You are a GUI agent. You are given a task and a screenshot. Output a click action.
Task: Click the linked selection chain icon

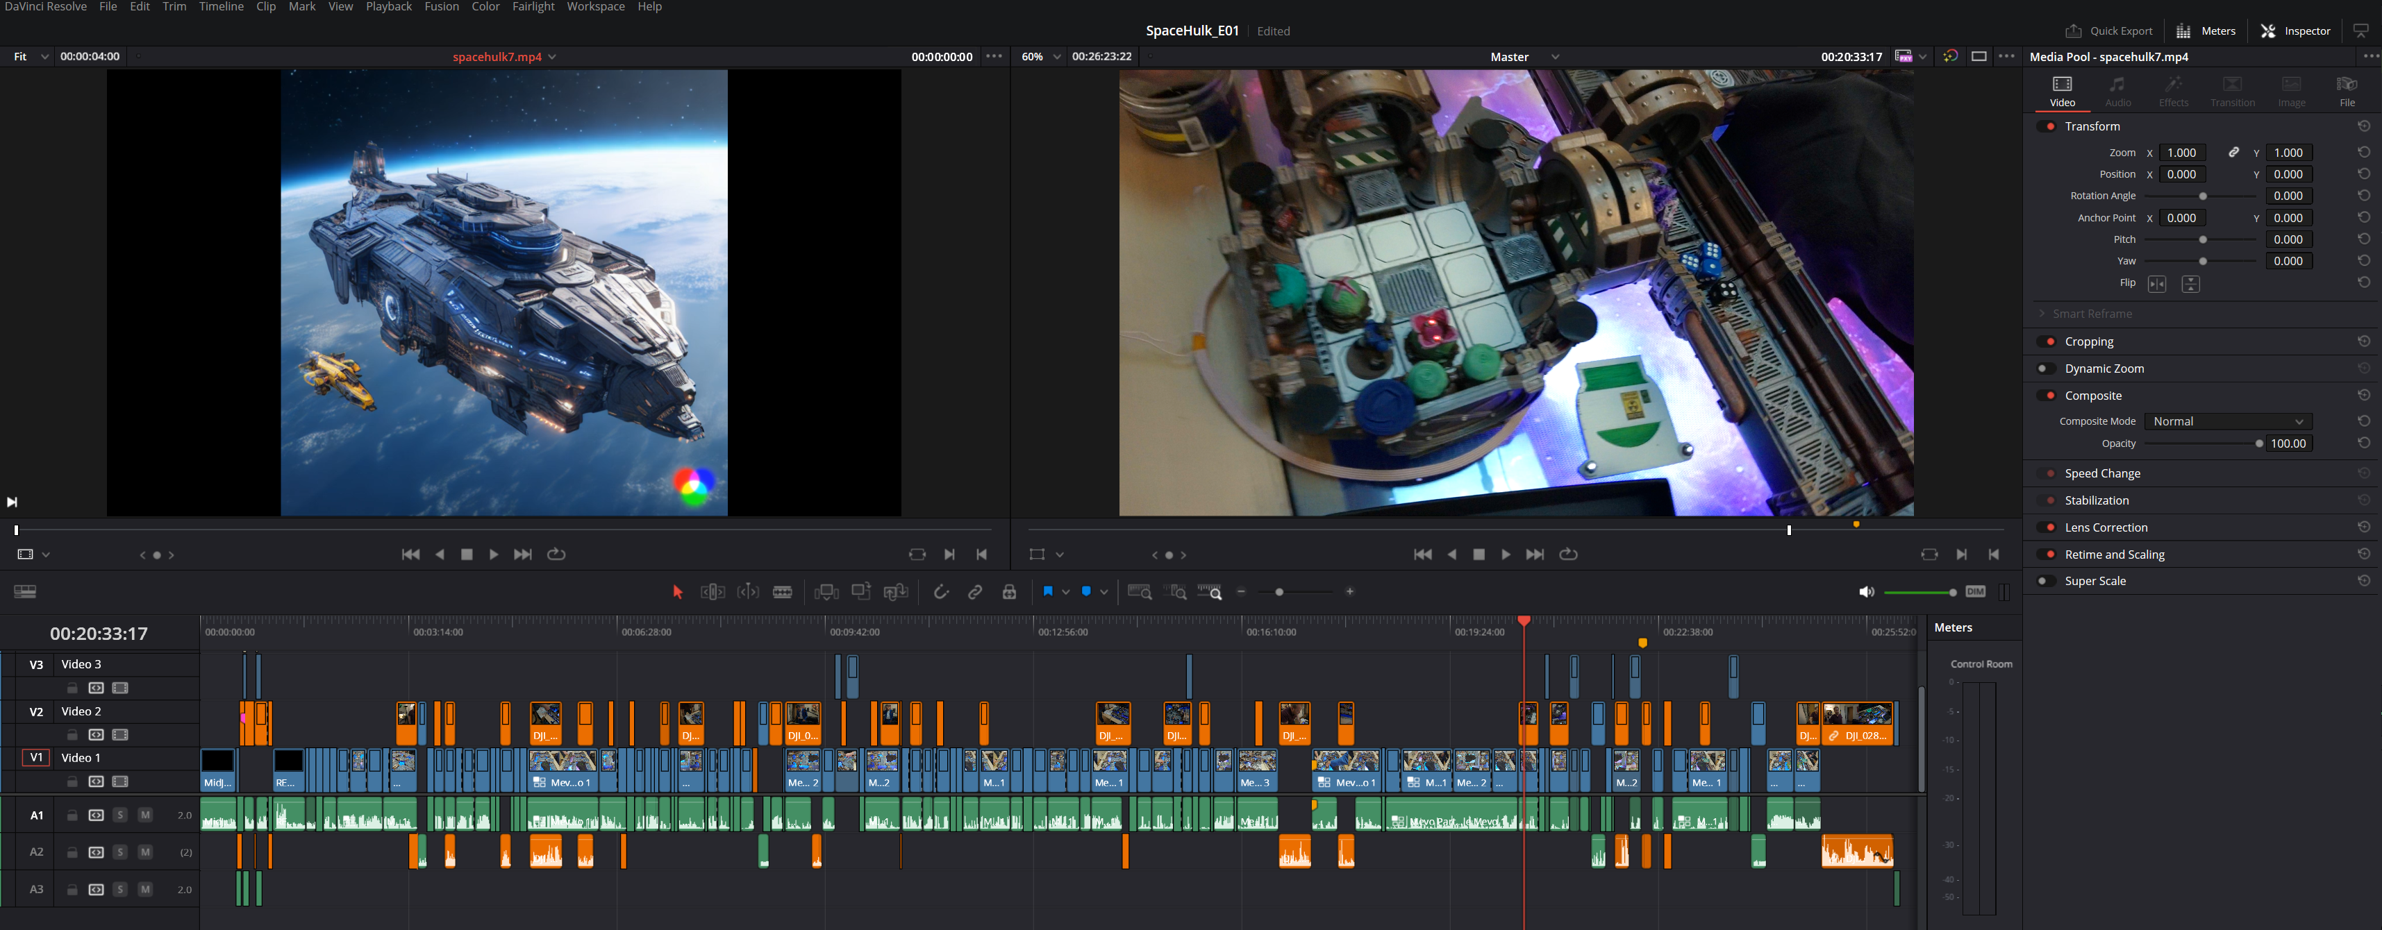pyautogui.click(x=974, y=591)
